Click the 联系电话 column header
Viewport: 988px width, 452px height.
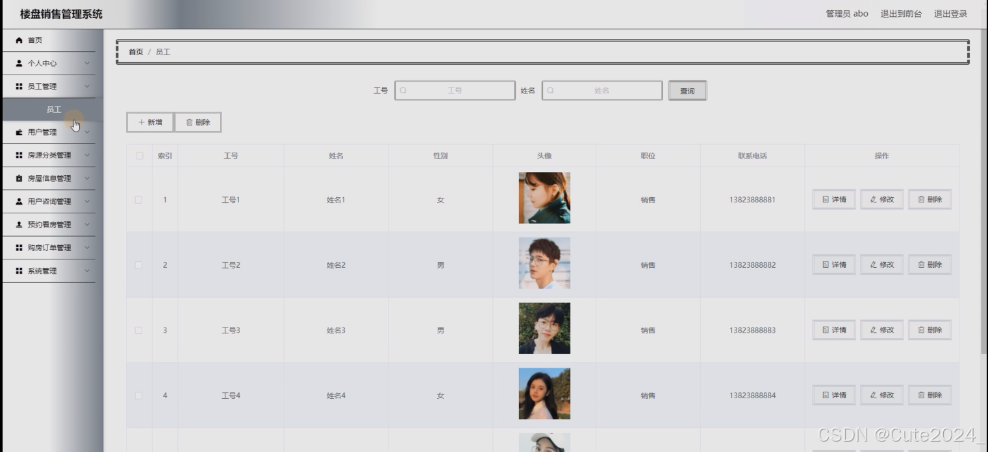tap(752, 156)
